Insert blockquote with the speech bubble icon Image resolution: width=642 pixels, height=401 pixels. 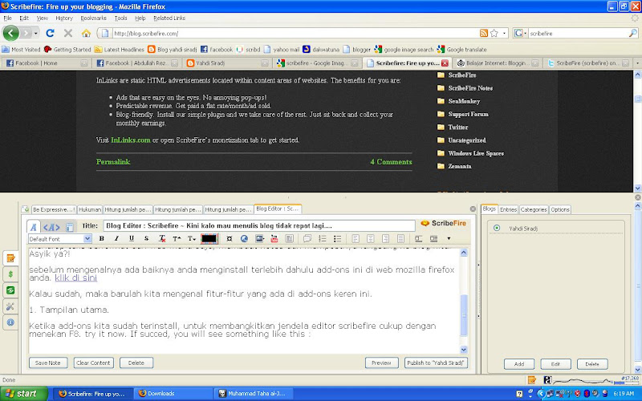point(307,238)
